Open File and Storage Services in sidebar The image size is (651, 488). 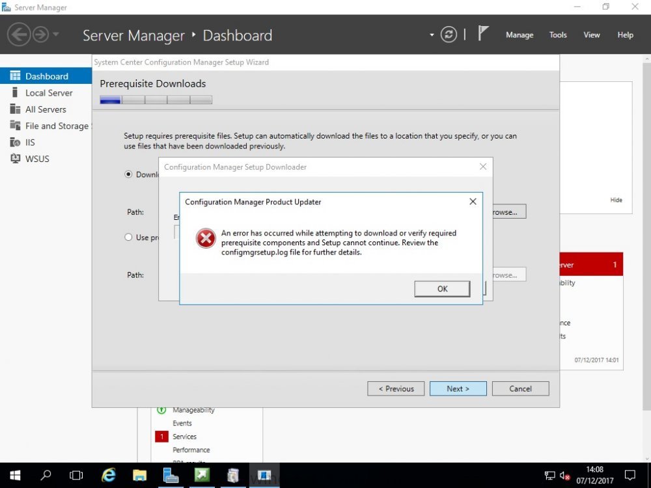tap(46, 126)
